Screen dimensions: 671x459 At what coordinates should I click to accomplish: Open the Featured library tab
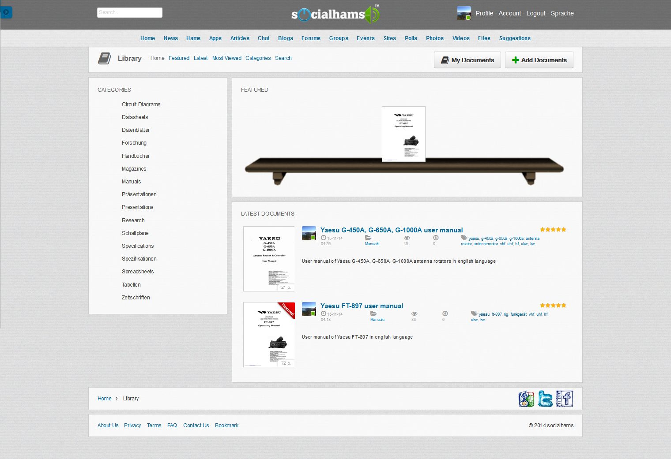click(x=179, y=58)
